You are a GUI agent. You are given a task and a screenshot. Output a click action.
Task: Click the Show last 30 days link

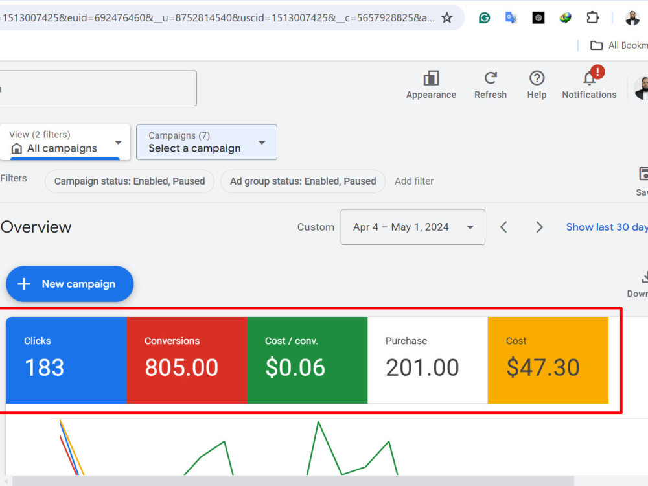607,227
